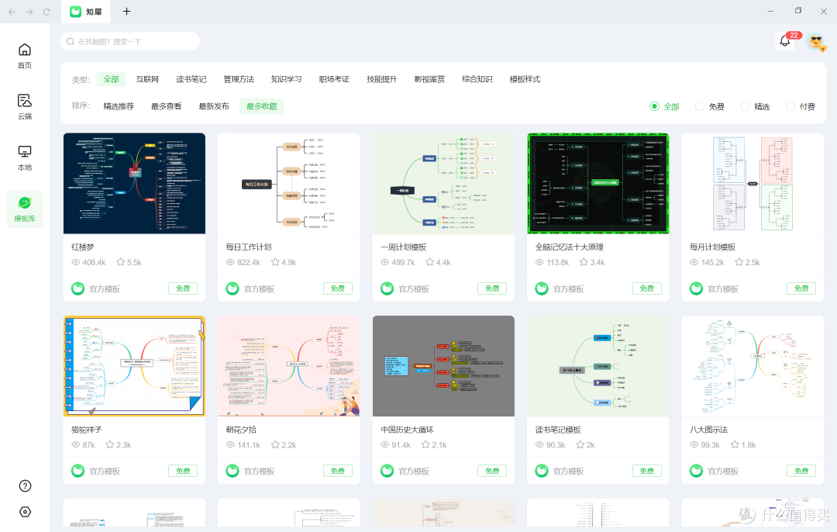
Task: Filter type by 知识学习
Action: coord(286,79)
